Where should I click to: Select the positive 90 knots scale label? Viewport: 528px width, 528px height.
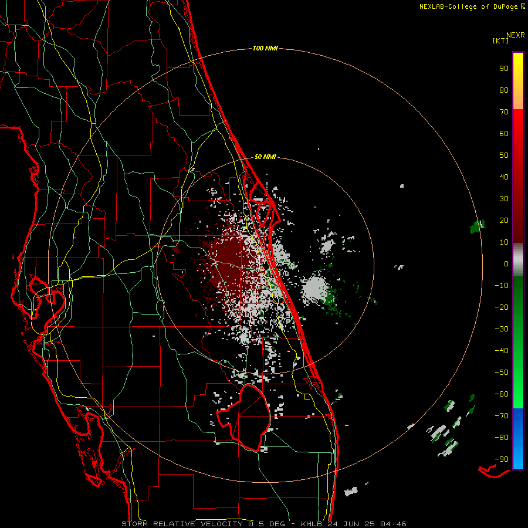click(x=504, y=69)
